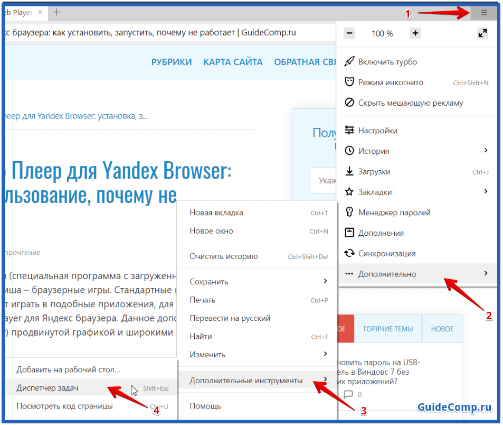Open the ОБРАТНАЯ СВЯЗЬ navigation link
503x425 pixels.
click(305, 62)
